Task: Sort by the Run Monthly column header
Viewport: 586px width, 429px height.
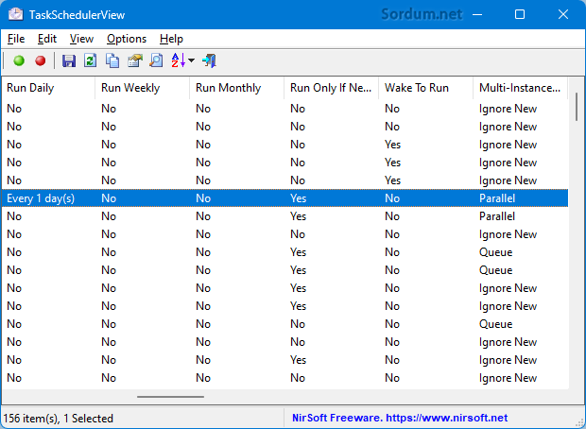Action: (236, 88)
